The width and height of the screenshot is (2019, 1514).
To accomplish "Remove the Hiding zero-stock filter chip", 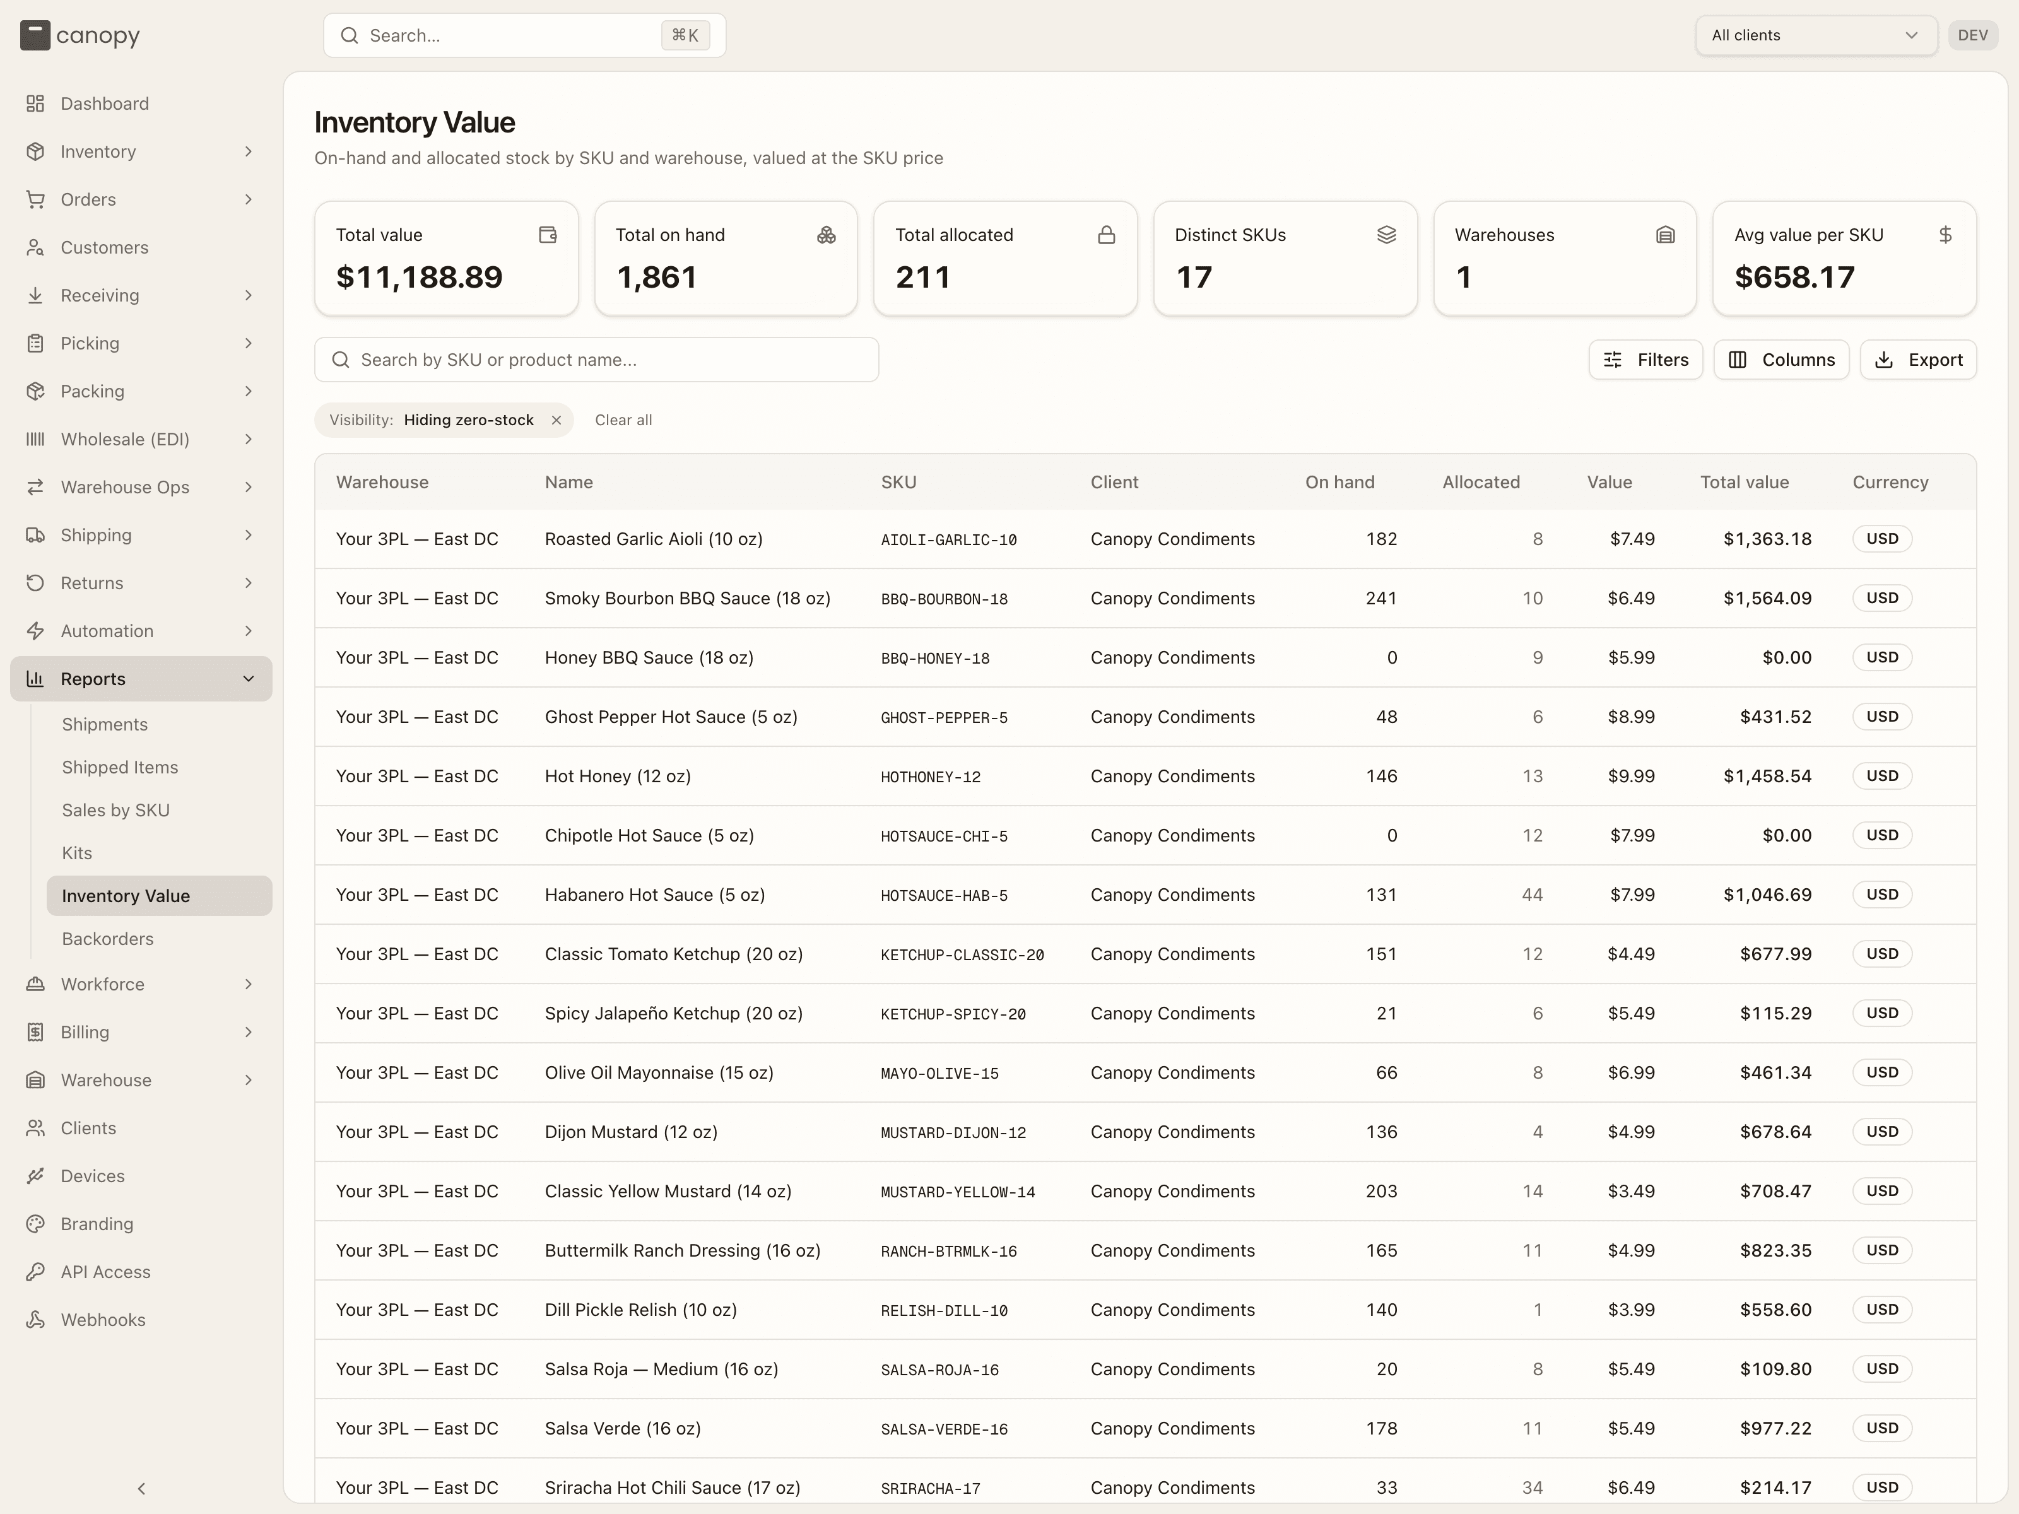I will pyautogui.click(x=556, y=420).
